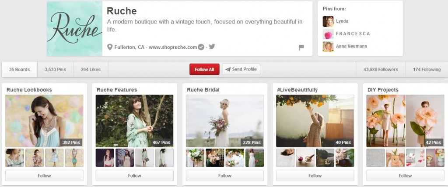
Task: Open first small thumbnail under Ruche Features
Action: coord(105,158)
